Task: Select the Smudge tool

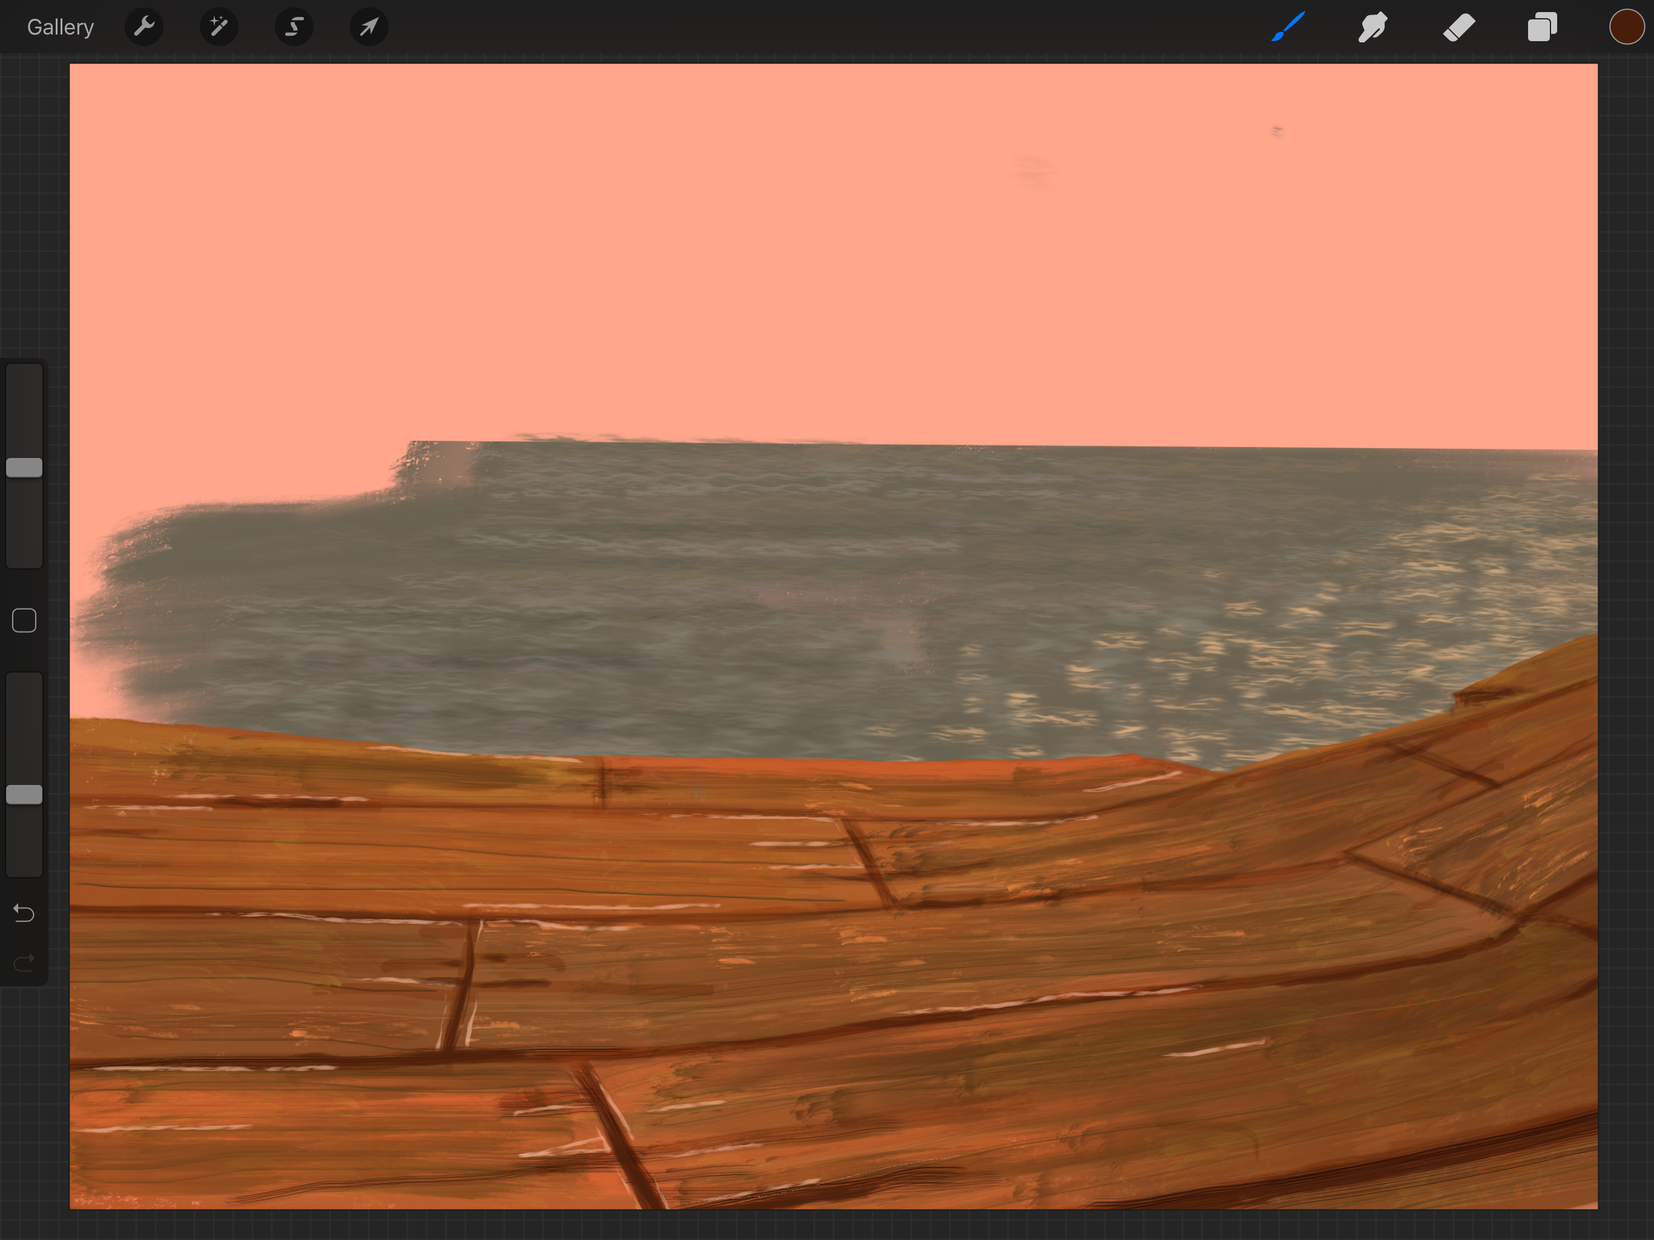Action: coord(1373,27)
